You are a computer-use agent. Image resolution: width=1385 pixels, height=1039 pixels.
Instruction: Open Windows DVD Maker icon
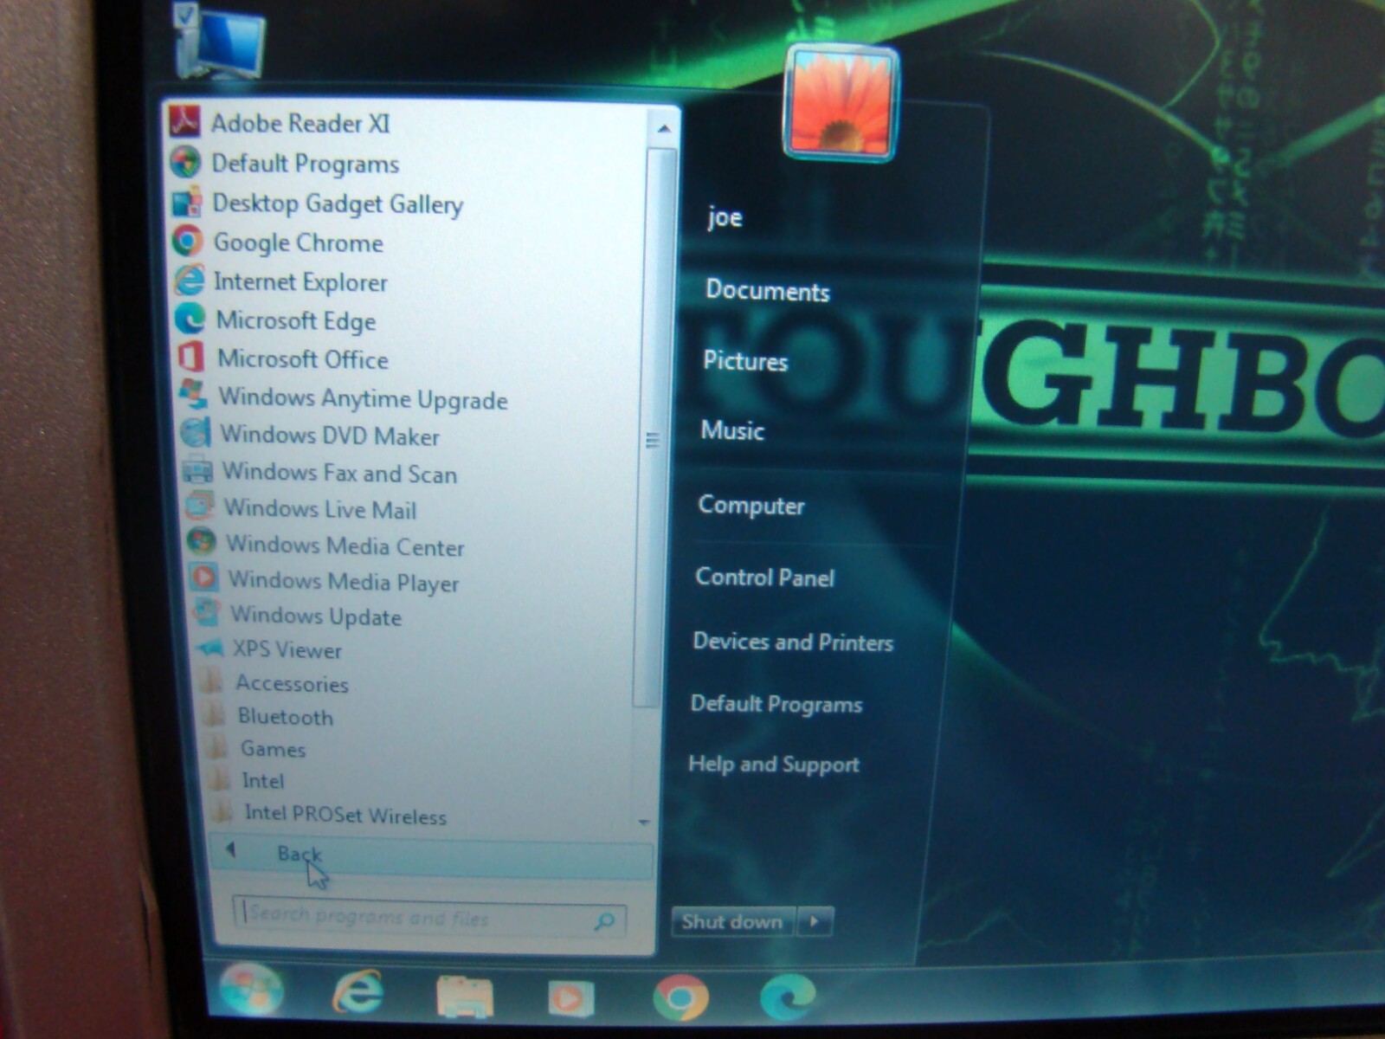click(196, 432)
